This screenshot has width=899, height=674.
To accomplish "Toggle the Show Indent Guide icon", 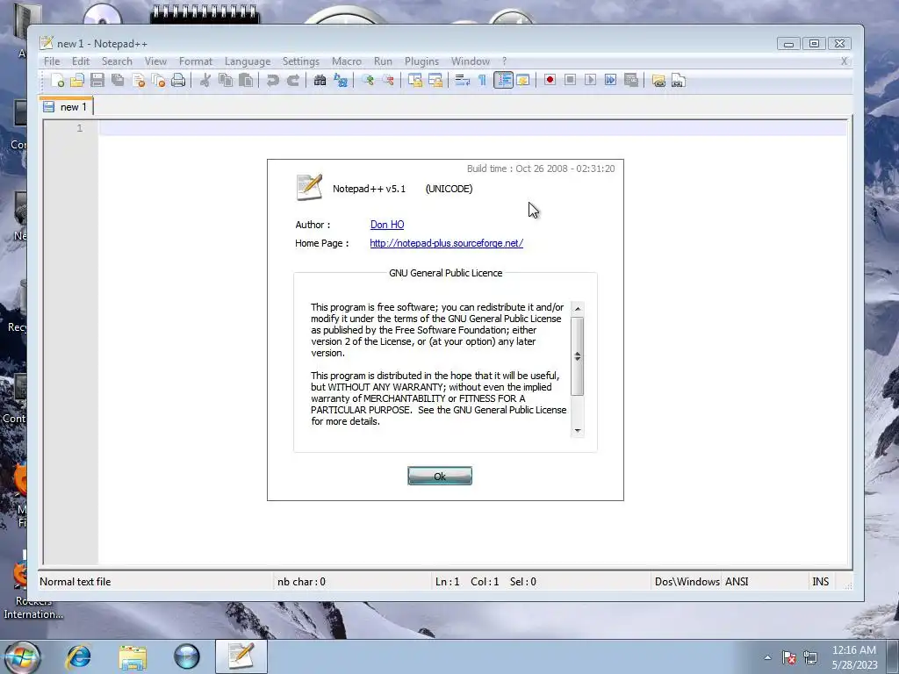I will coord(503,80).
